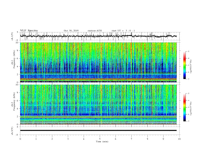
Task: Click time axis tick label "9"
Action: click(163, 139)
